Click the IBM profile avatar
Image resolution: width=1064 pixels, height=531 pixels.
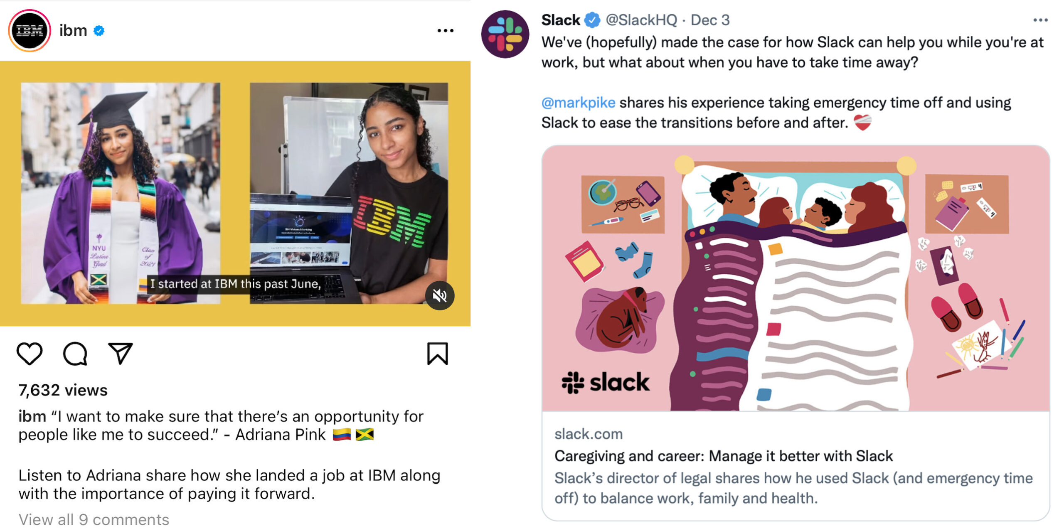click(30, 31)
